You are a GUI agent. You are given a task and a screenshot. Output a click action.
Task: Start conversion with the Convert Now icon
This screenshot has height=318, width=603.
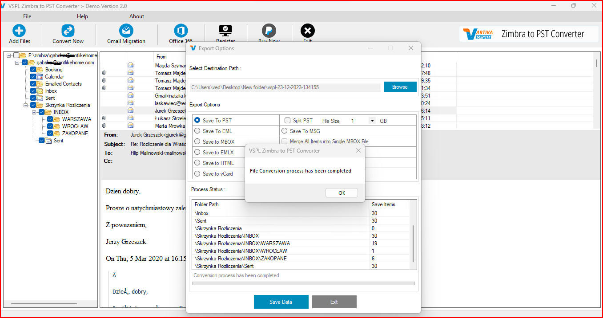tap(68, 31)
